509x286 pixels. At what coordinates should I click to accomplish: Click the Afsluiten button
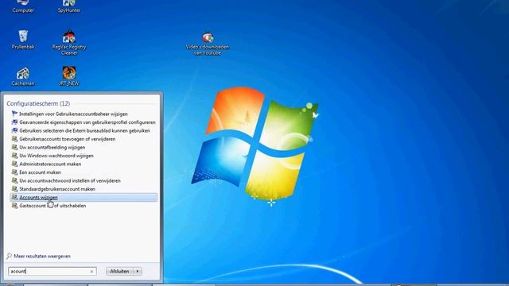coord(119,271)
